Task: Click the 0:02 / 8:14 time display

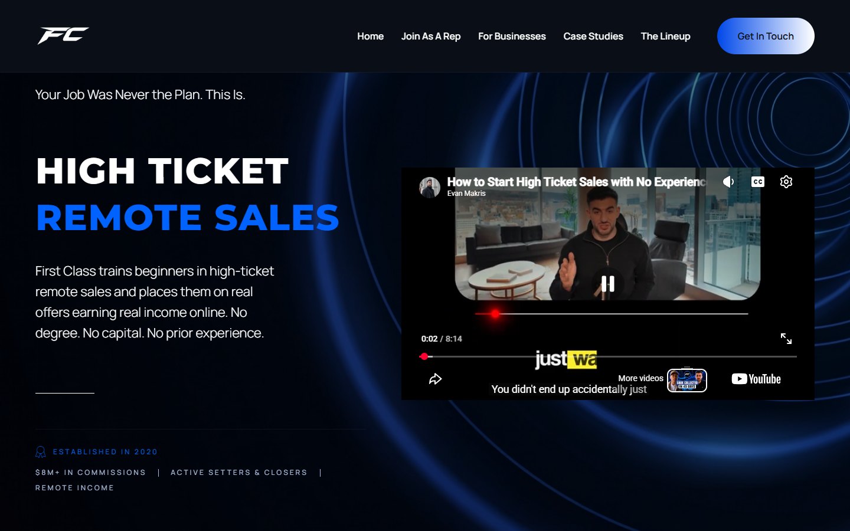Action: [x=442, y=339]
